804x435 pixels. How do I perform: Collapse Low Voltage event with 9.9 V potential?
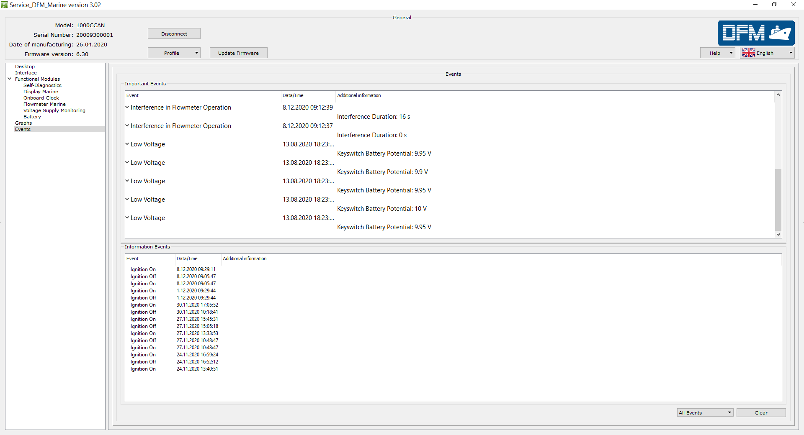tap(127, 162)
